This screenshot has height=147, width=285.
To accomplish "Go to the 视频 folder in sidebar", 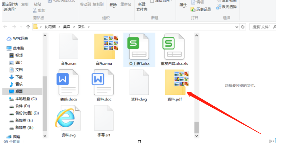I will pyautogui.click(x=16, y=55).
